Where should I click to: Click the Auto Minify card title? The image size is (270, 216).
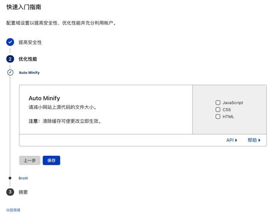point(44,98)
